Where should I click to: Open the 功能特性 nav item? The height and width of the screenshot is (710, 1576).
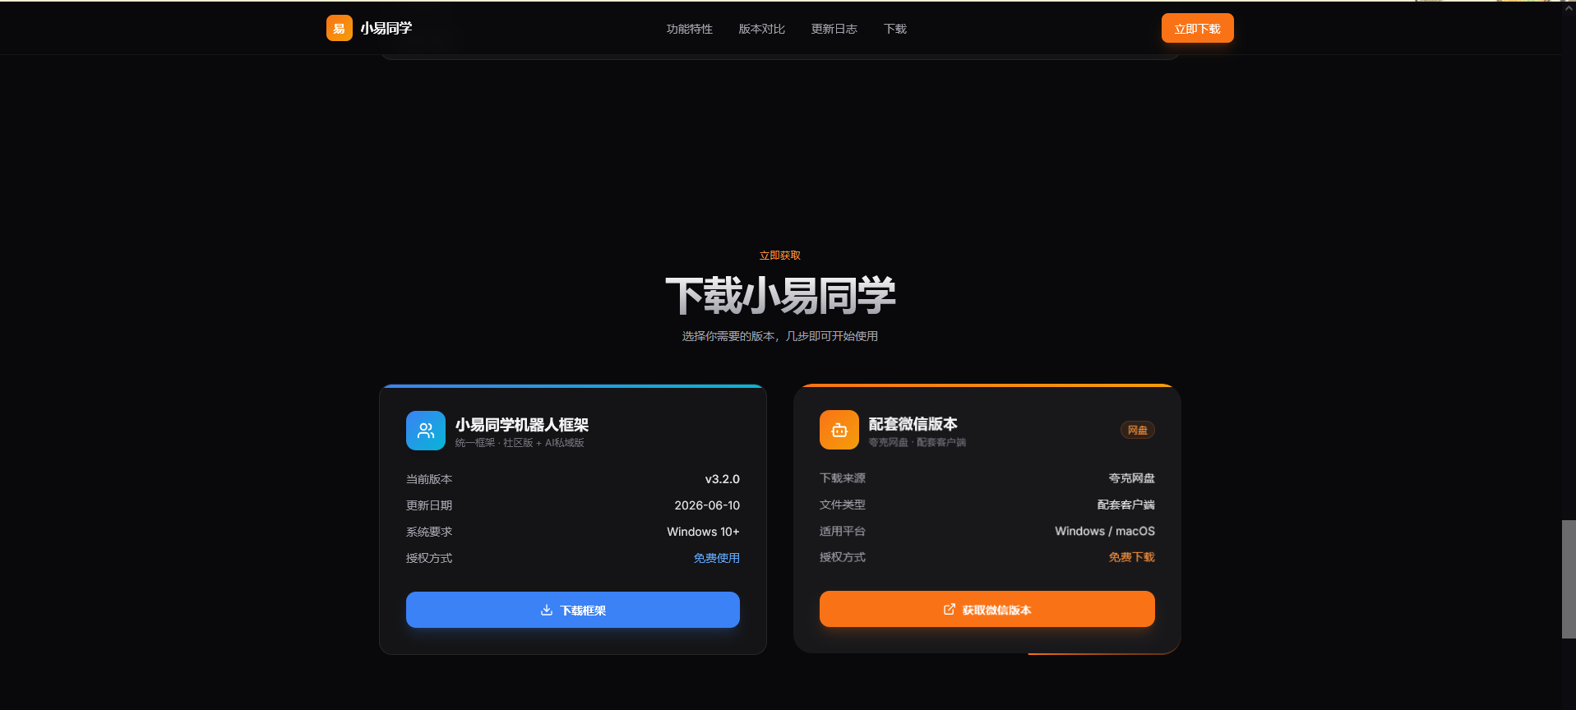[689, 29]
